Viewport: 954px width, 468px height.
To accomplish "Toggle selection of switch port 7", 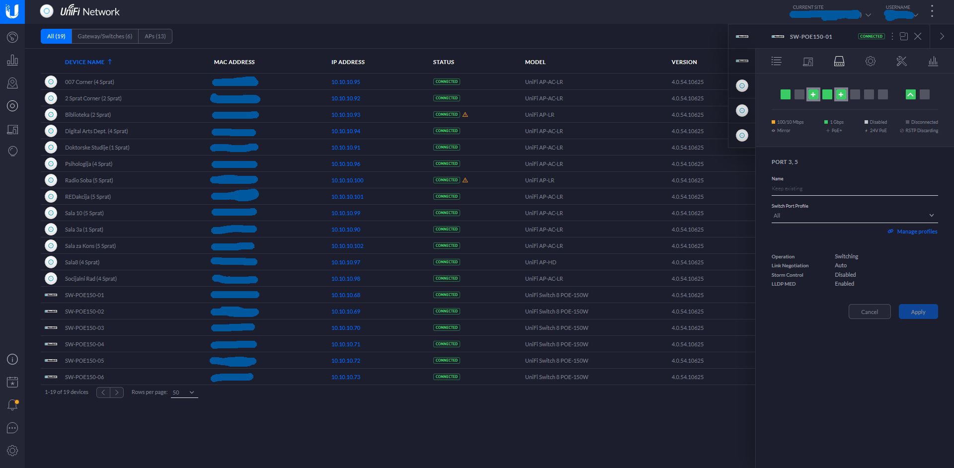I will point(869,94).
